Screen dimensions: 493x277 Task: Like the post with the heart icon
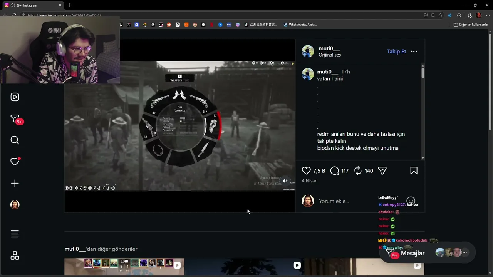(x=306, y=170)
